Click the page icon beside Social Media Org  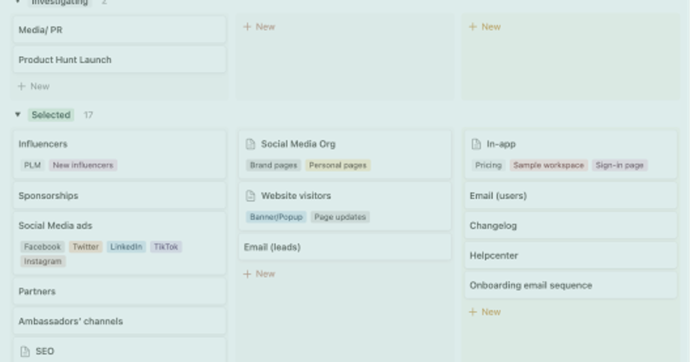[x=251, y=144]
